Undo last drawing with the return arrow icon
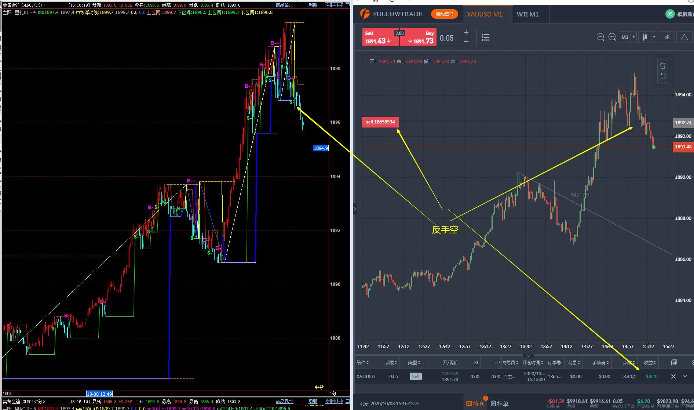Viewport: 694px width, 410px height. tap(662, 76)
